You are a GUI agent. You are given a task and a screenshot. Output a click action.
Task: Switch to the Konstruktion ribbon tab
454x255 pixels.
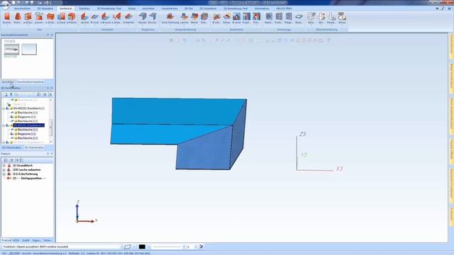click(x=22, y=8)
